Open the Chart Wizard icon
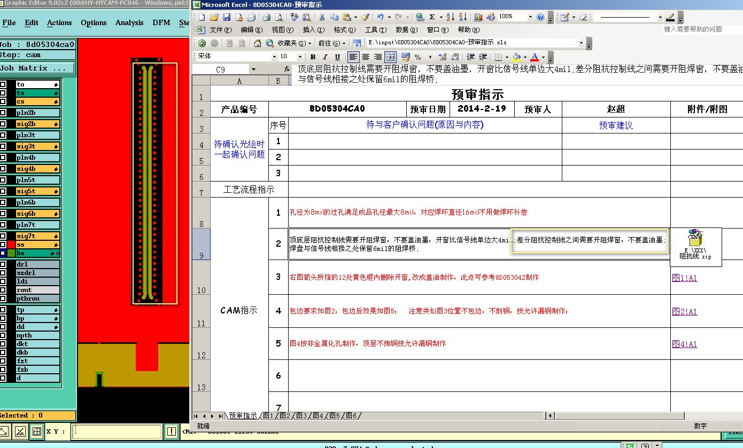743x448 pixels. (478, 17)
